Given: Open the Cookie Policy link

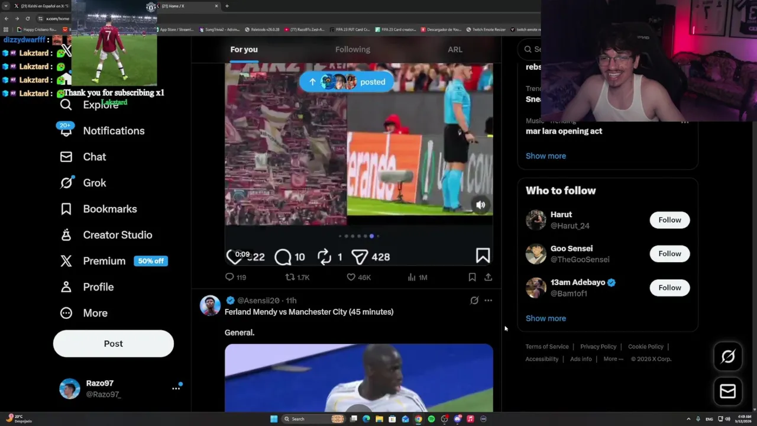Looking at the screenshot, I should [646, 347].
